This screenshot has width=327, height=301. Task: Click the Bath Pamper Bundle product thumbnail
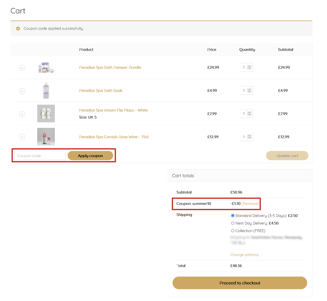coord(46,67)
